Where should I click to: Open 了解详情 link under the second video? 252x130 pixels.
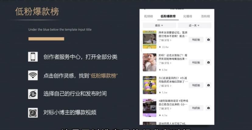165,63
